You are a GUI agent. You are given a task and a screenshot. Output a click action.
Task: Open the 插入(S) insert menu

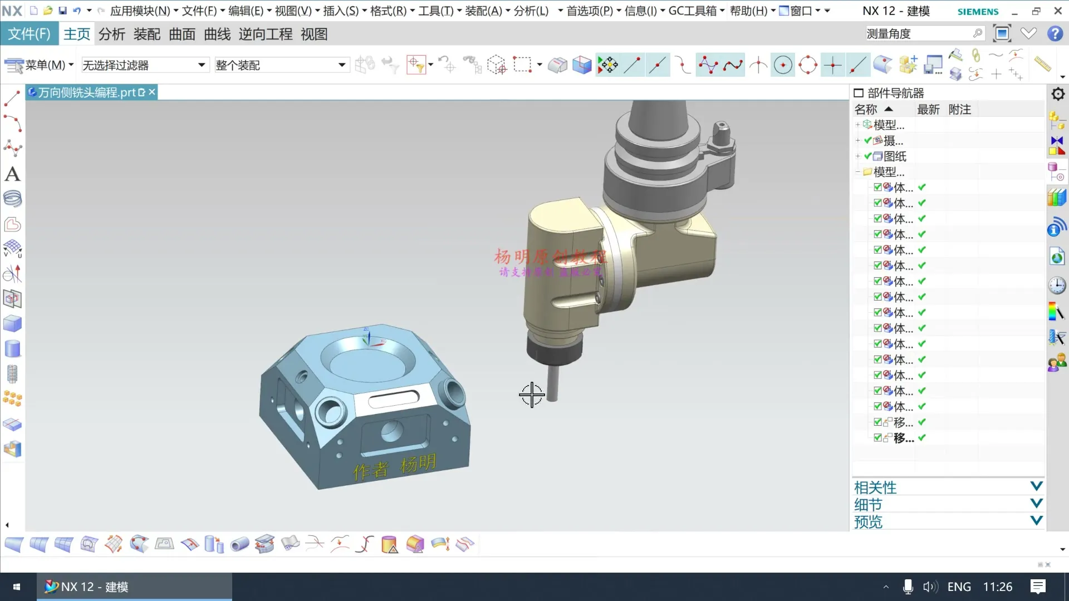click(341, 11)
